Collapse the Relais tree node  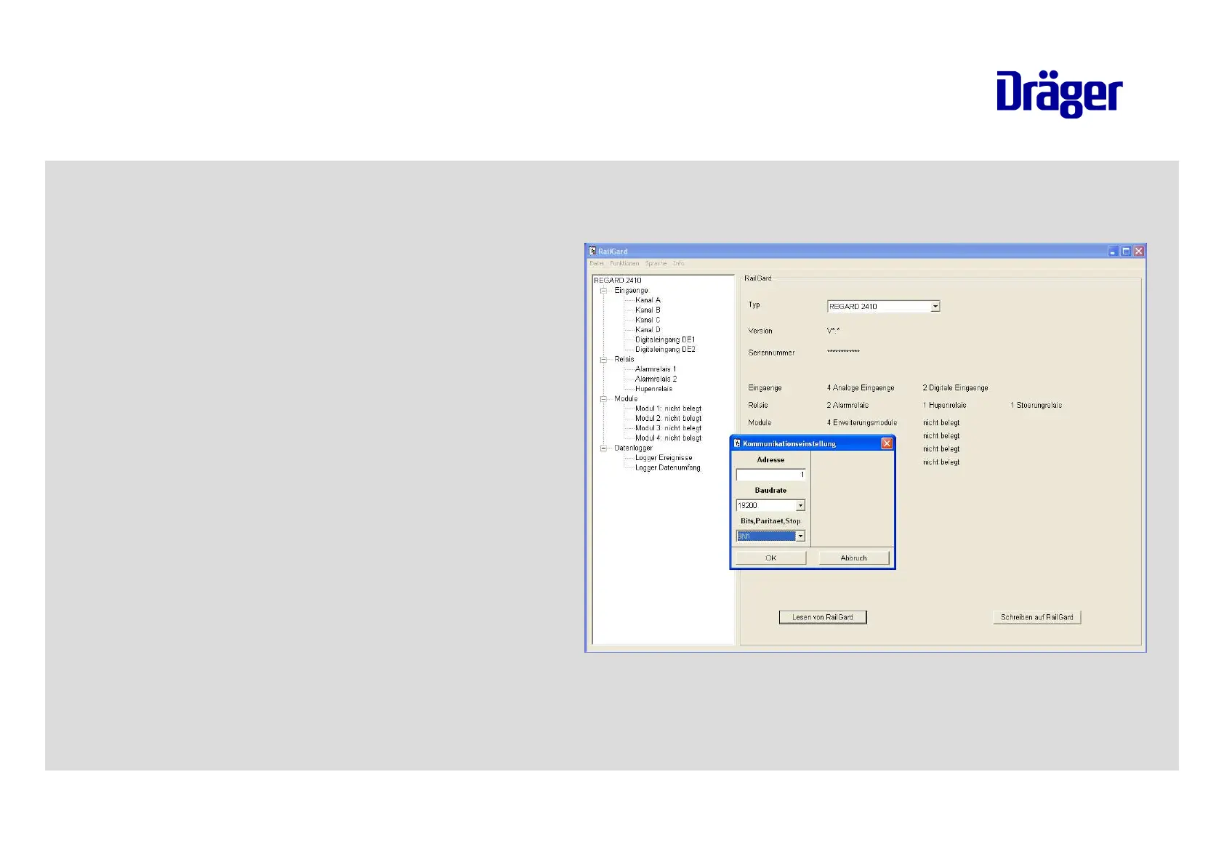tap(603, 360)
